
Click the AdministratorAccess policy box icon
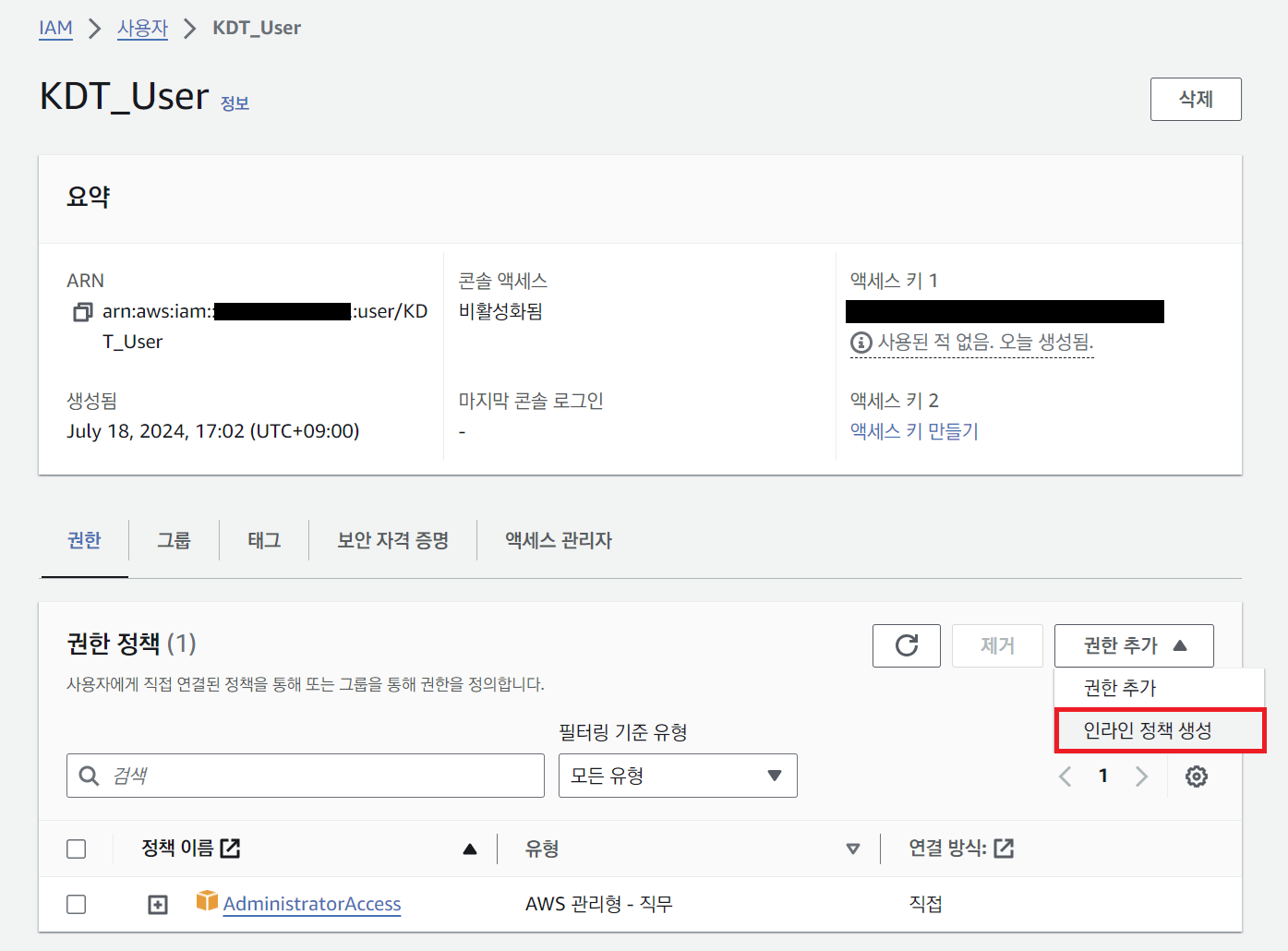click(x=207, y=900)
